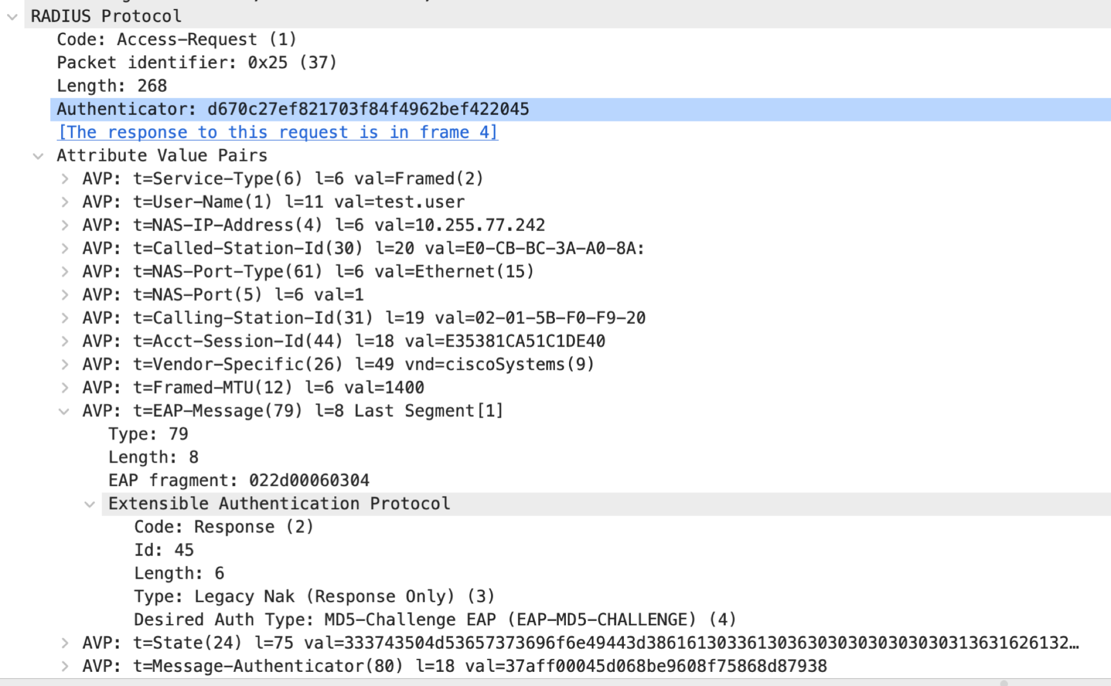Expand the User-Name AVP
Screen dimensions: 1111x686
[65, 202]
